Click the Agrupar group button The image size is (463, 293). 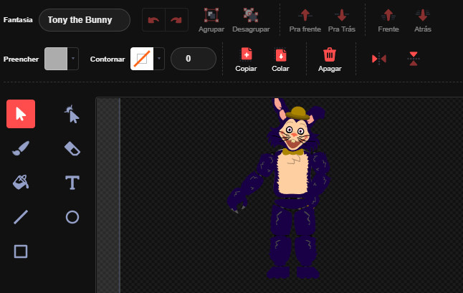211,20
